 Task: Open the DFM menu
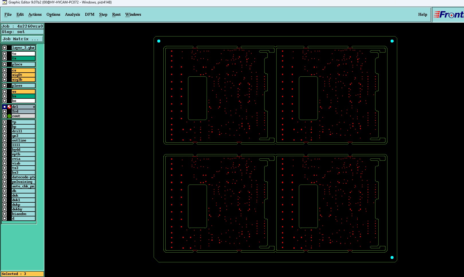point(90,14)
